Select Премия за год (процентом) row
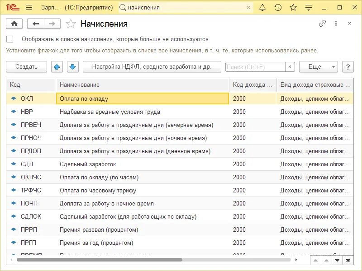 [x=180, y=243]
